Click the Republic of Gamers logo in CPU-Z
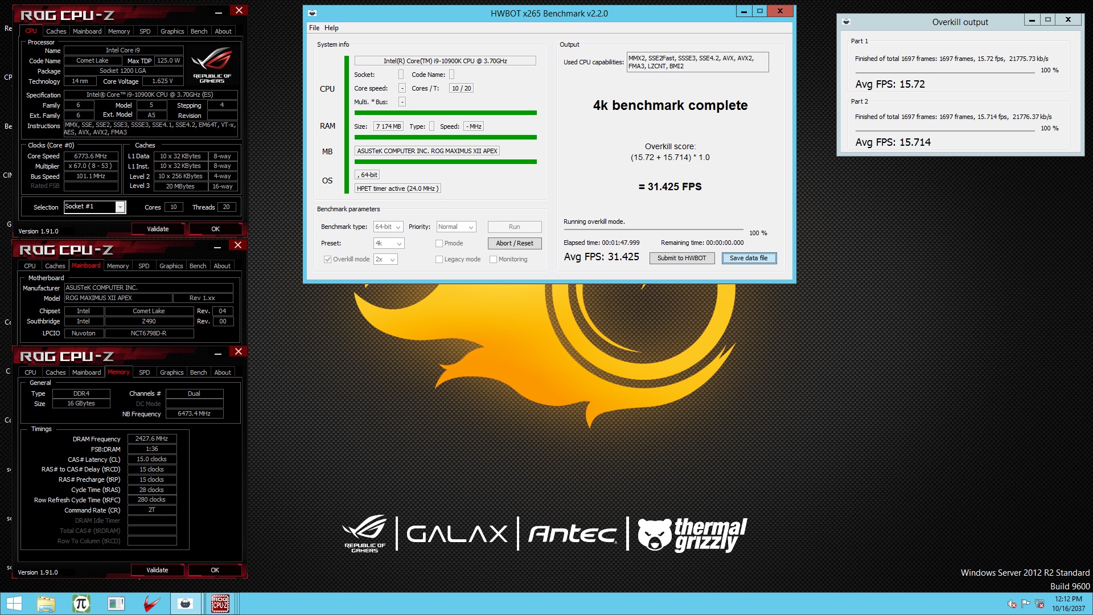Viewport: 1093px width, 615px height. pyautogui.click(x=212, y=65)
